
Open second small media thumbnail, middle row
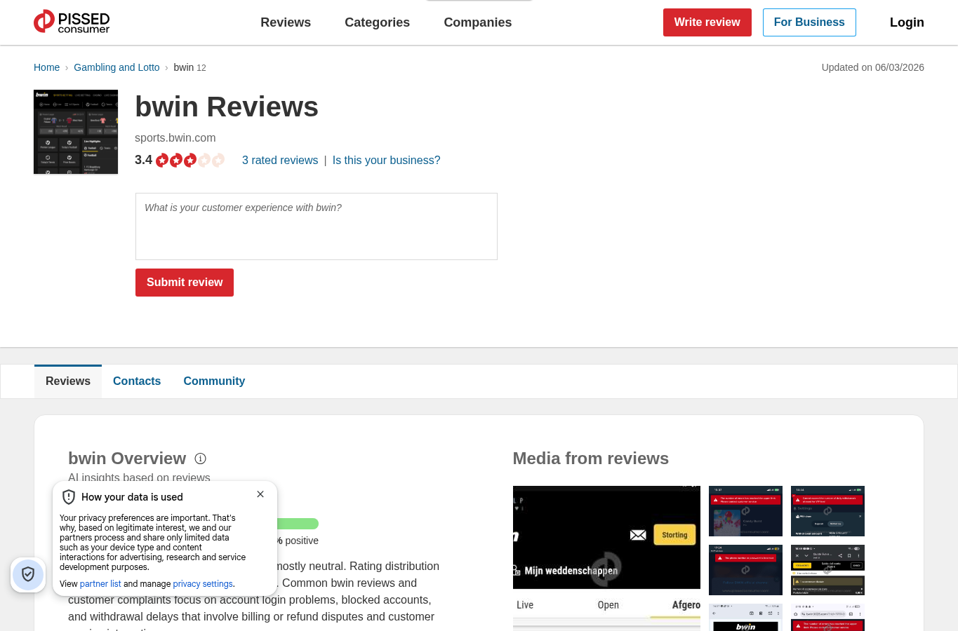pyautogui.click(x=827, y=570)
